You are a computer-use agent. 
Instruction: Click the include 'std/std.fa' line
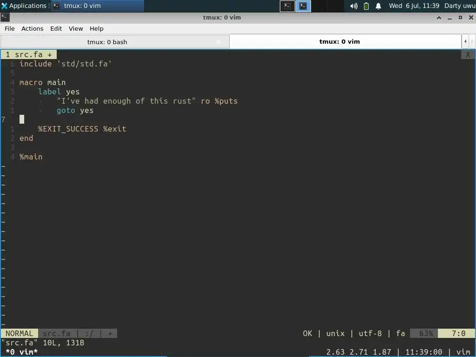click(x=66, y=64)
